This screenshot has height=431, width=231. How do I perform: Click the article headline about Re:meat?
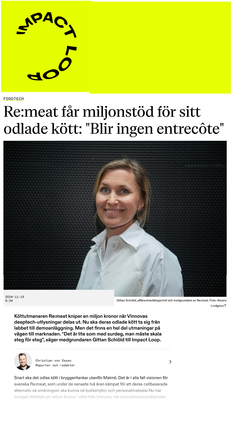[114, 120]
